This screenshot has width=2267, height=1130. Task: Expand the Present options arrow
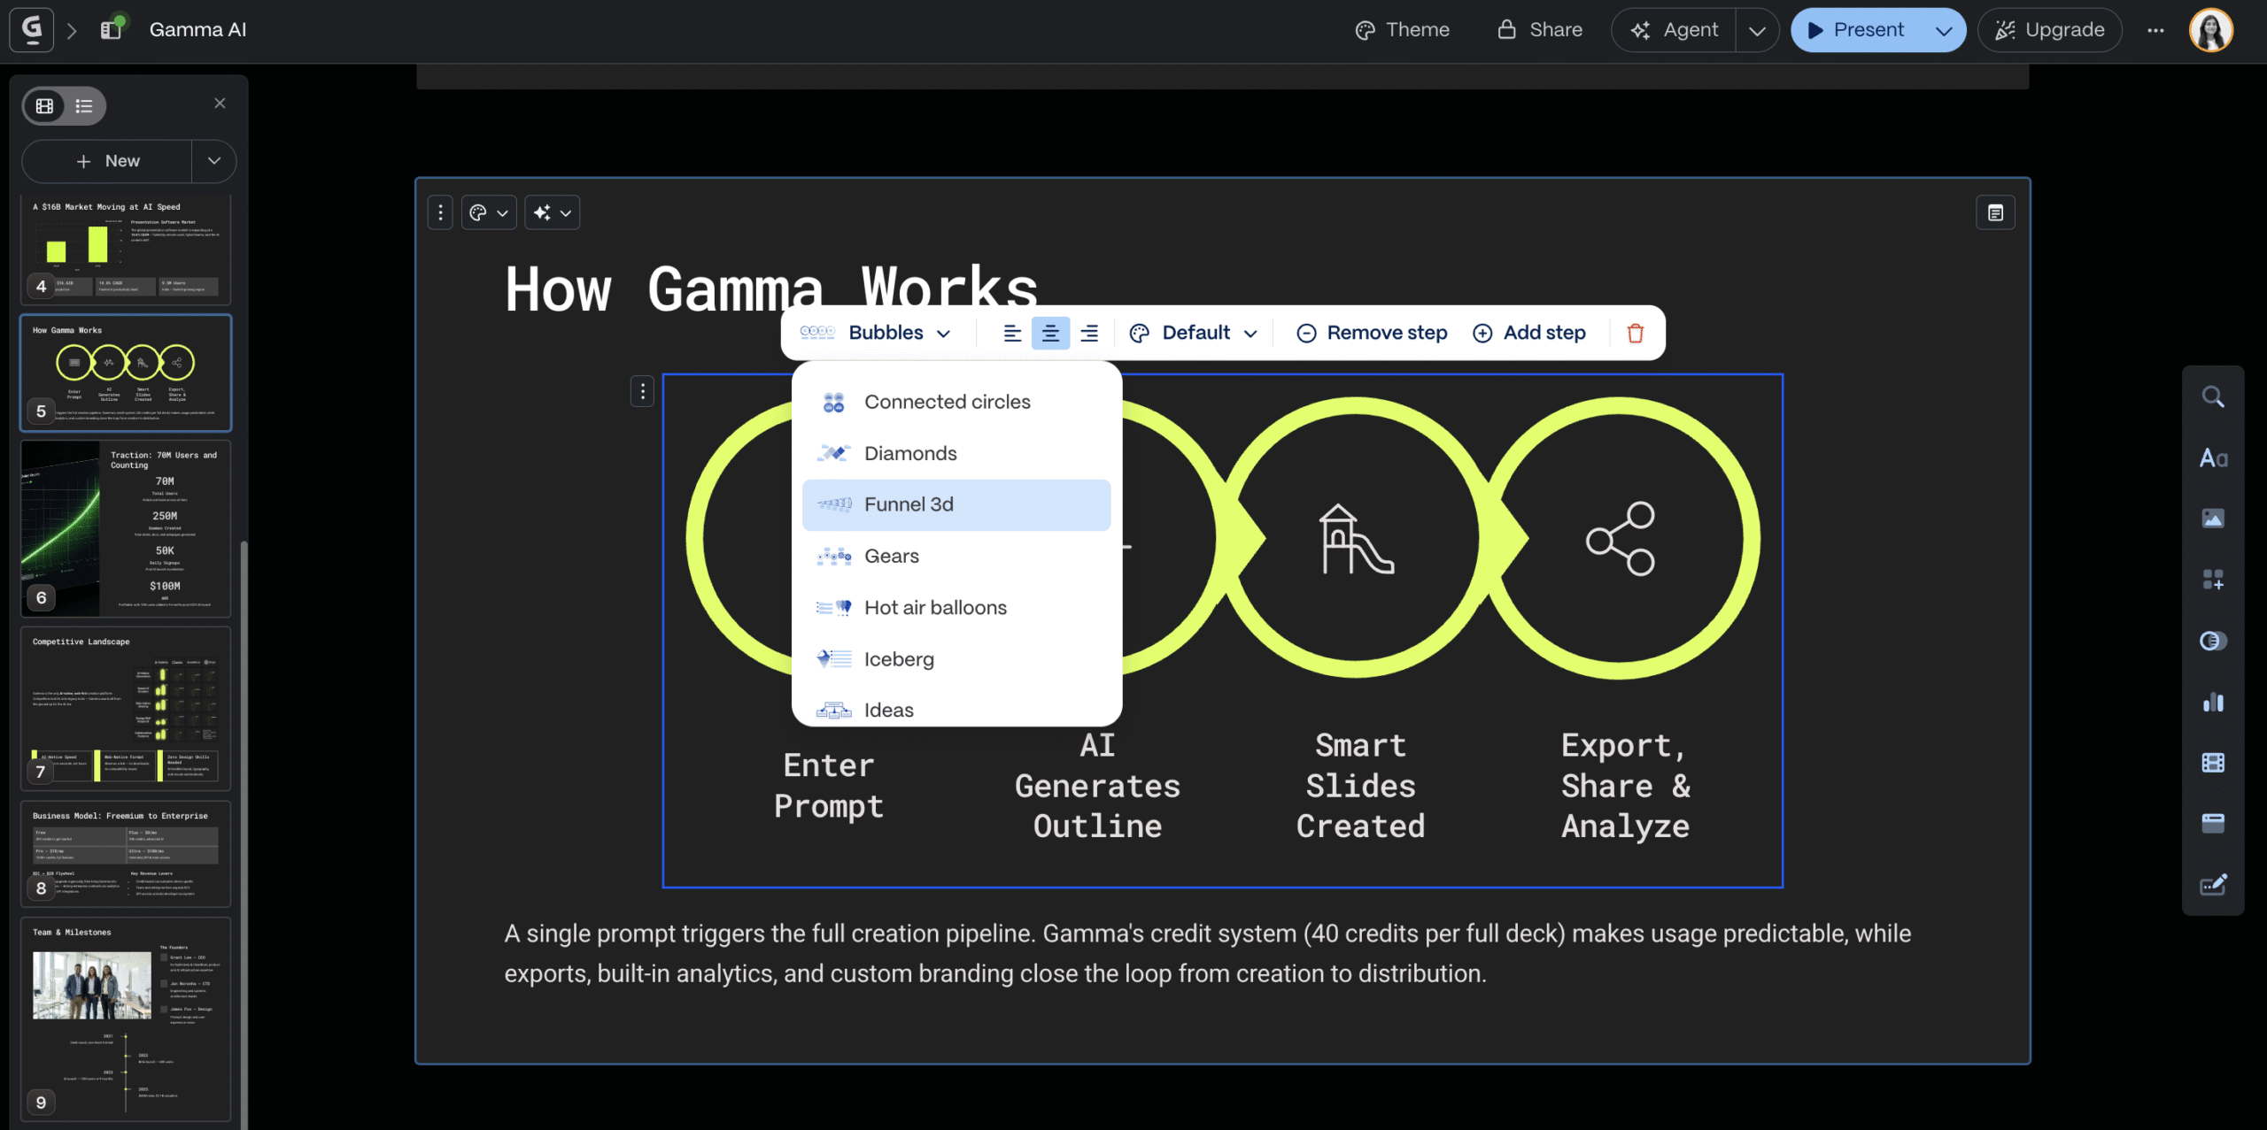pos(1944,30)
